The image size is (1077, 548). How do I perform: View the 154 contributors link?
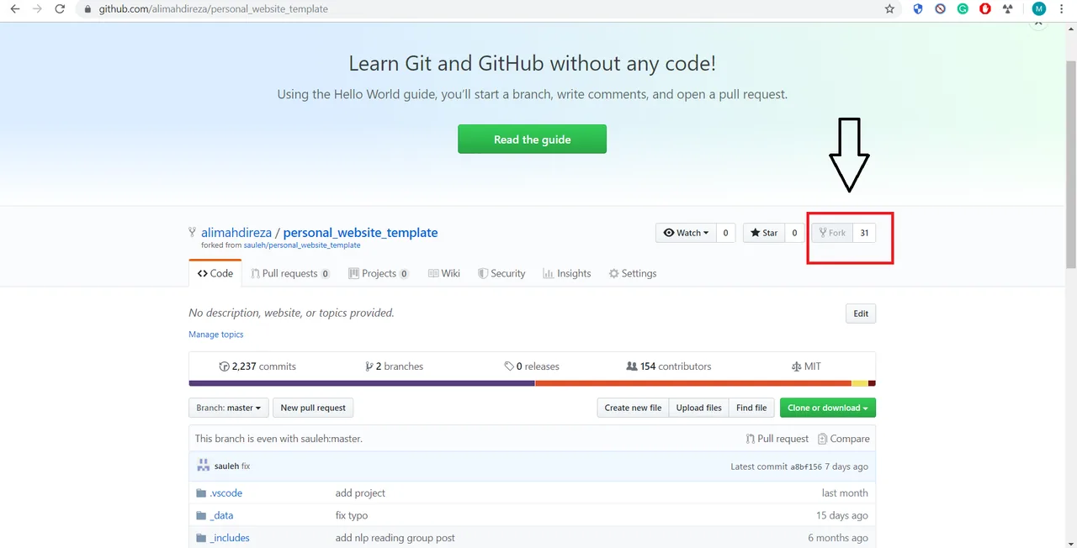[x=669, y=366]
